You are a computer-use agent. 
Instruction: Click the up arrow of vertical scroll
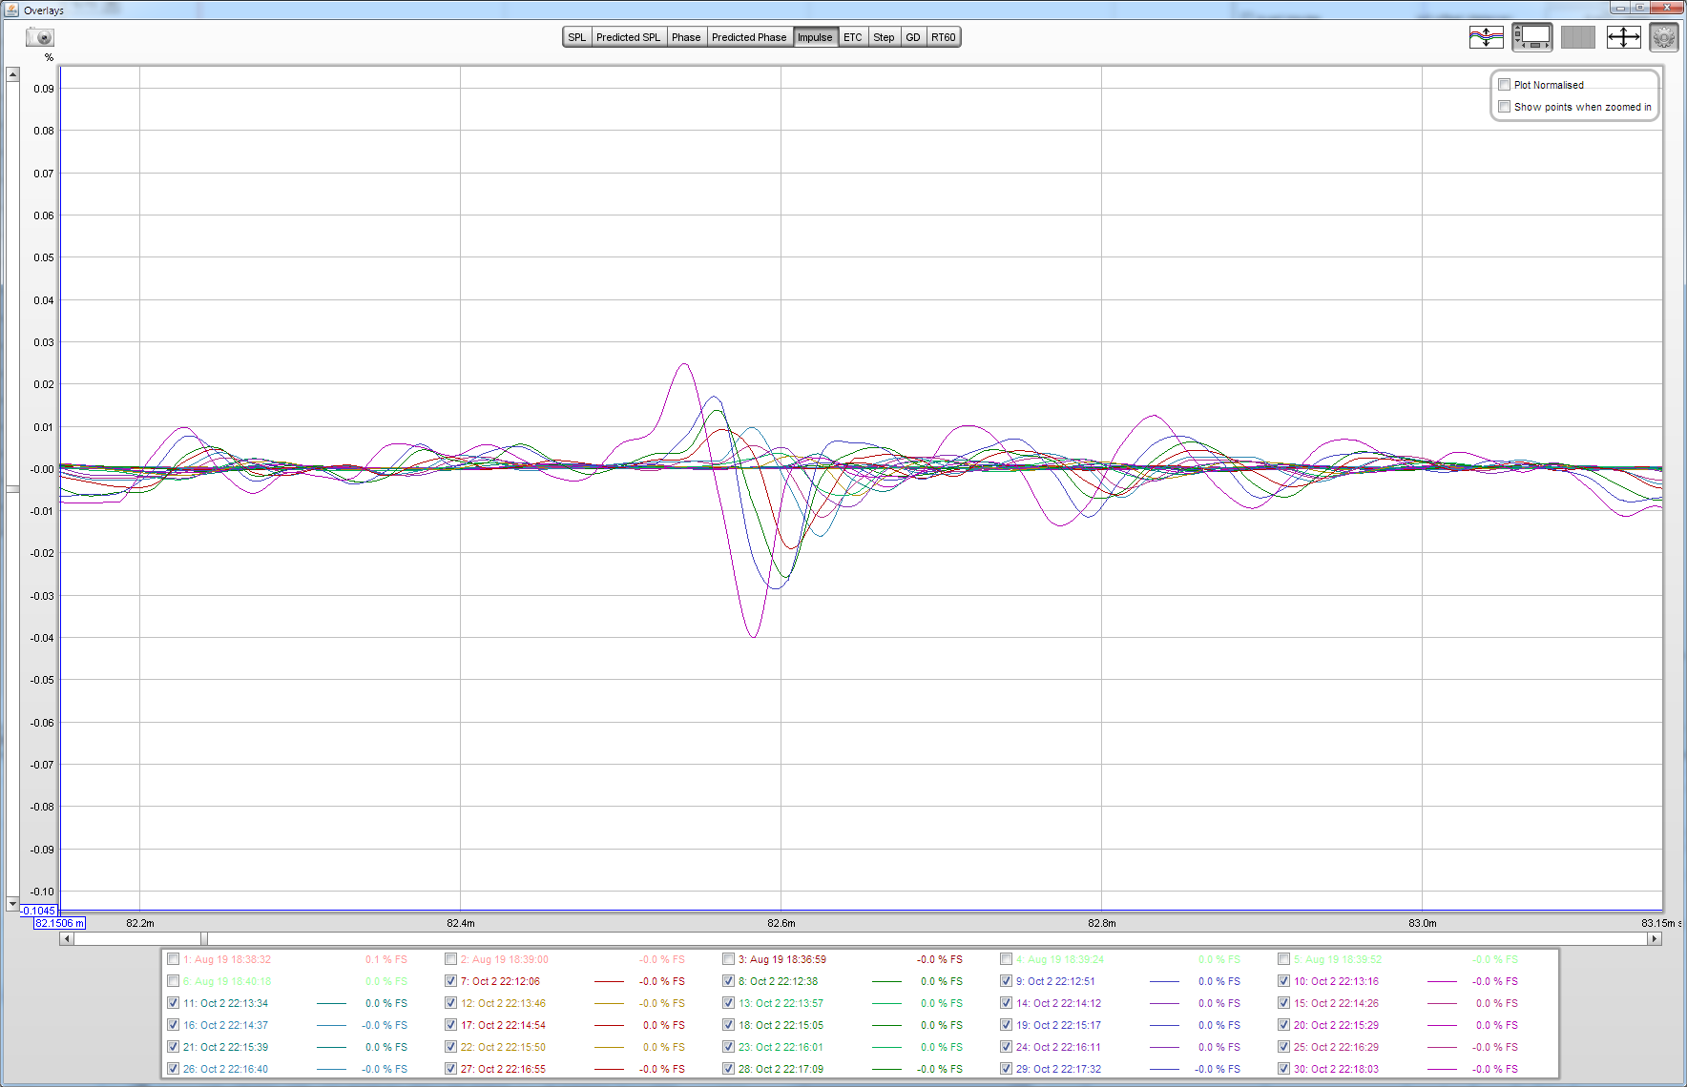12,74
